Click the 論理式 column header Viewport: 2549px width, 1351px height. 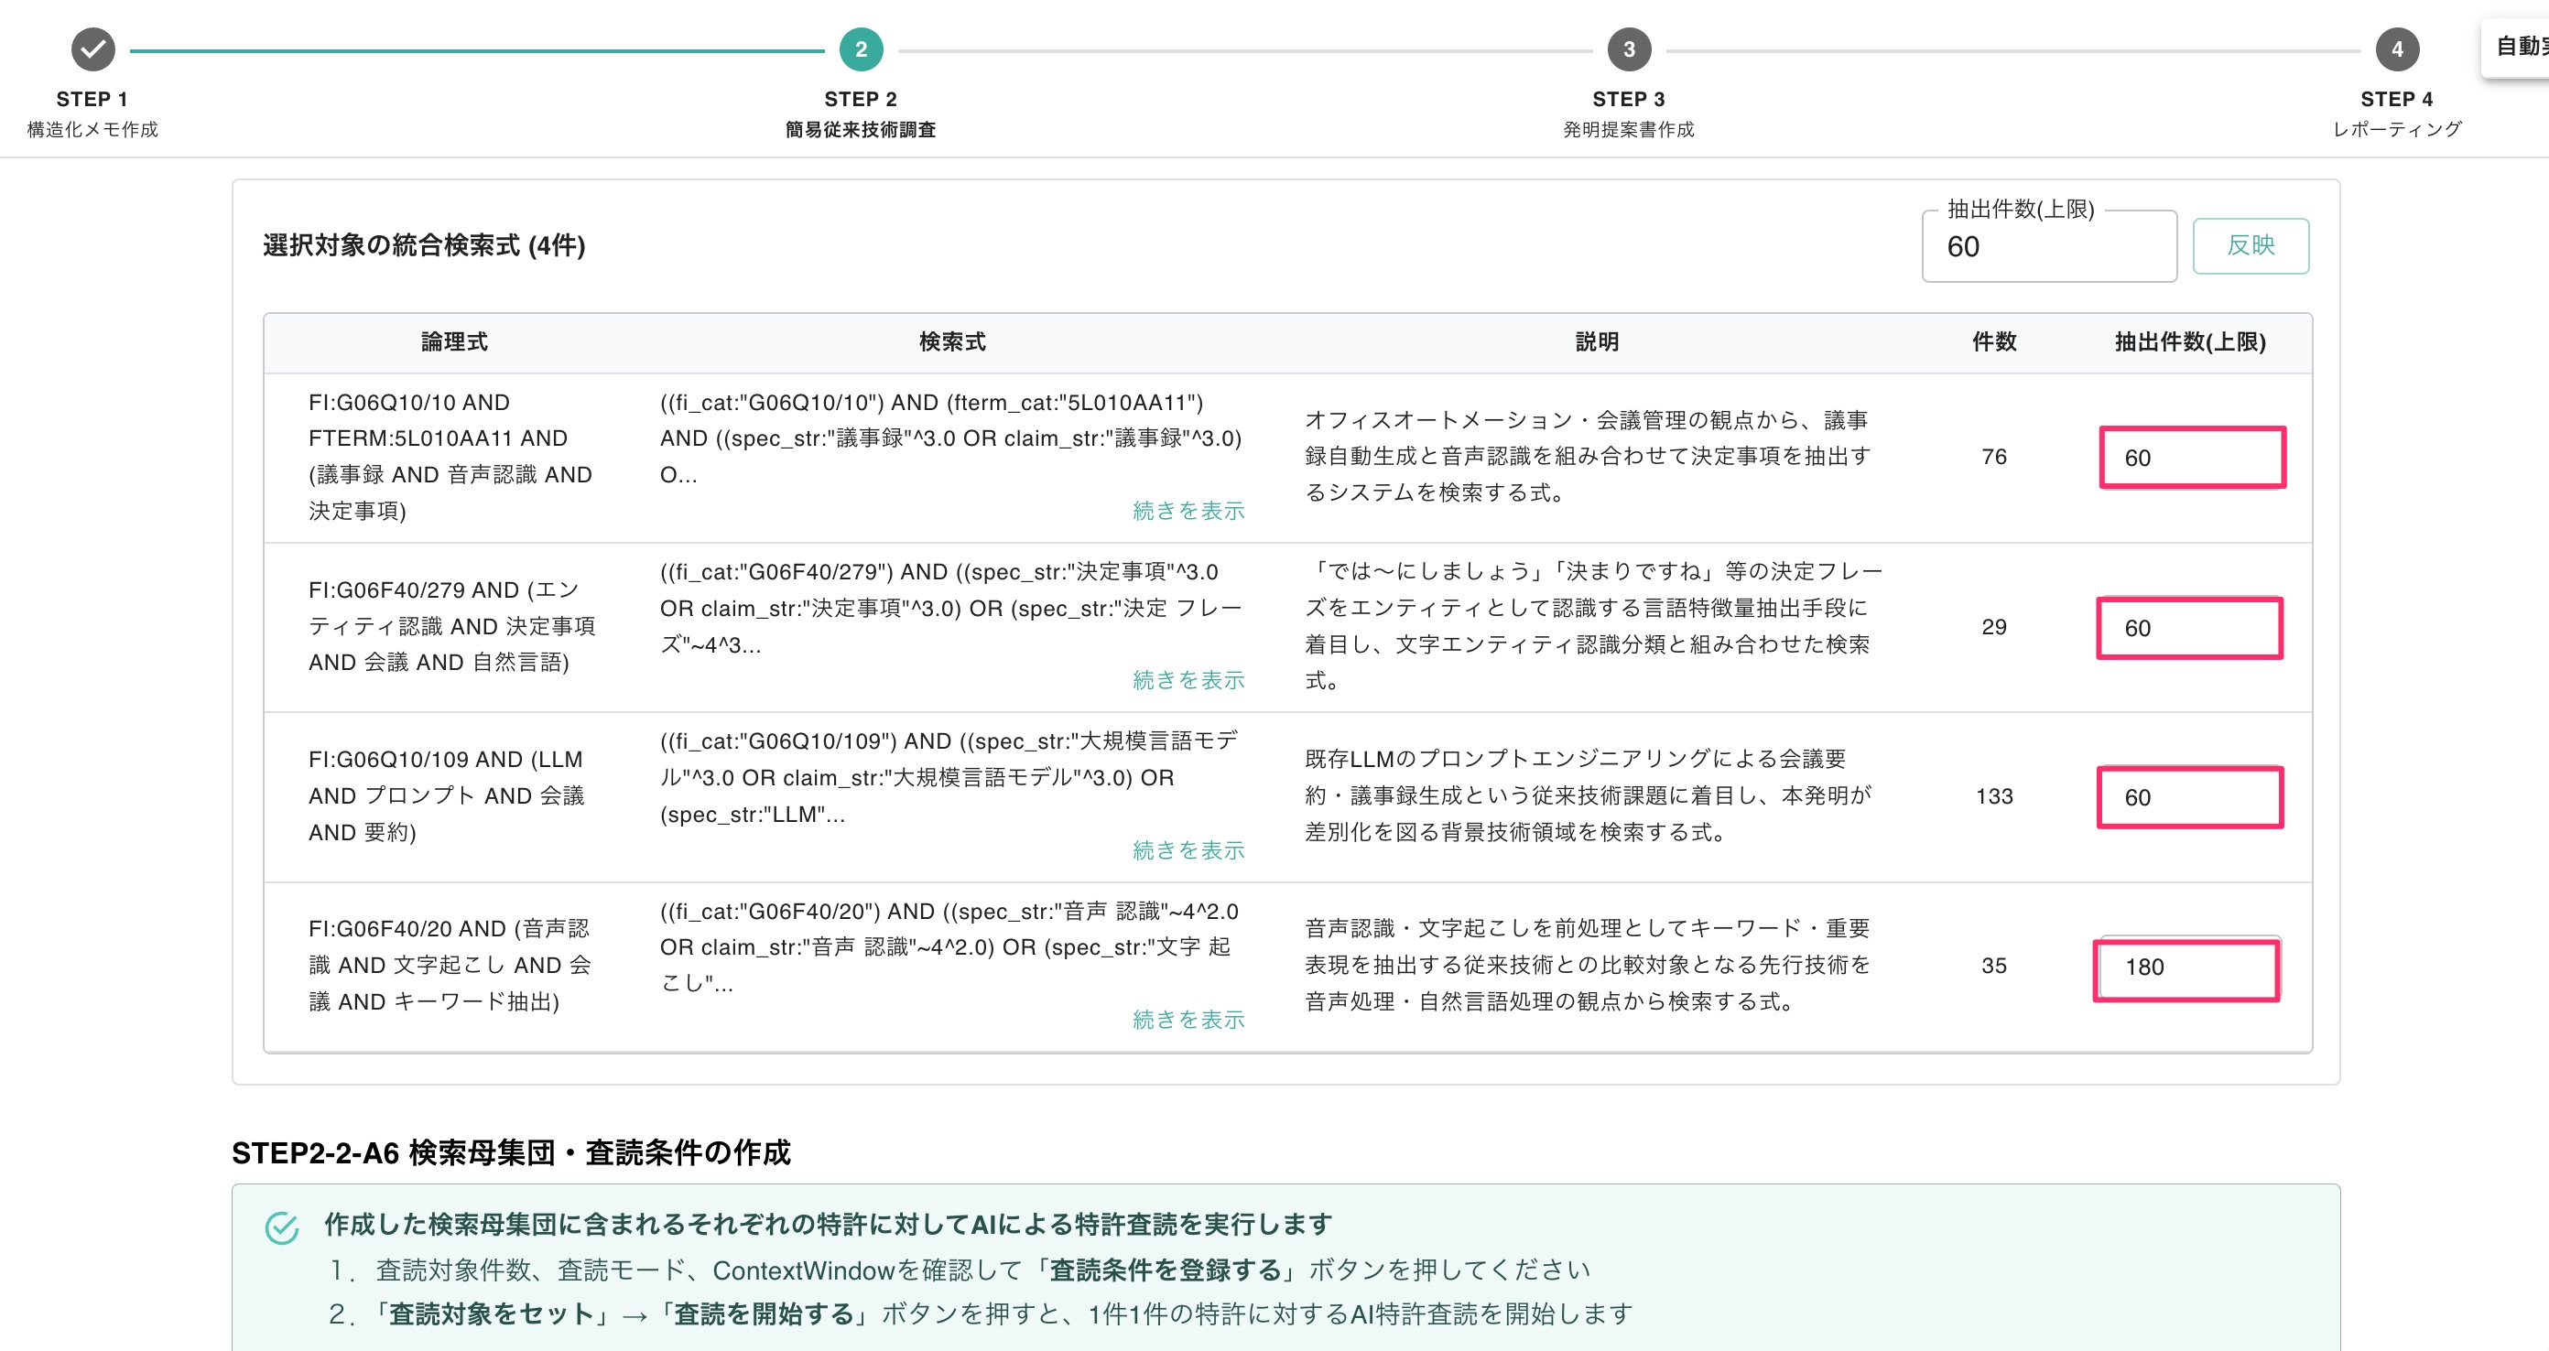454,342
